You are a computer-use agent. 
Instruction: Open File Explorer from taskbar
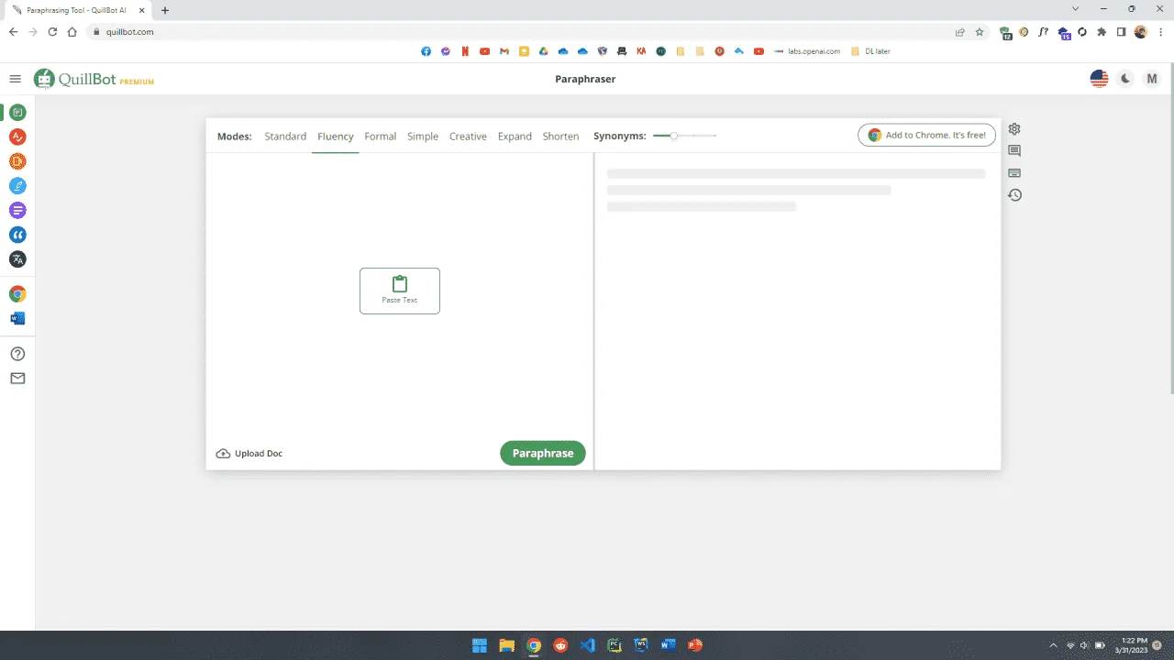506,645
